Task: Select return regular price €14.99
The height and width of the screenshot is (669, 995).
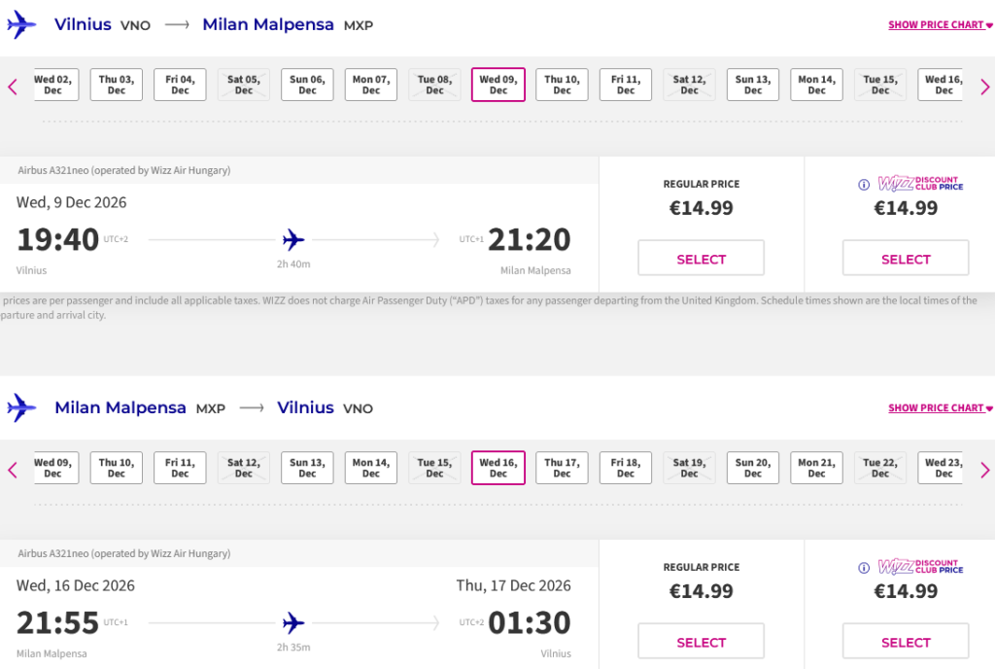Action: click(702, 641)
